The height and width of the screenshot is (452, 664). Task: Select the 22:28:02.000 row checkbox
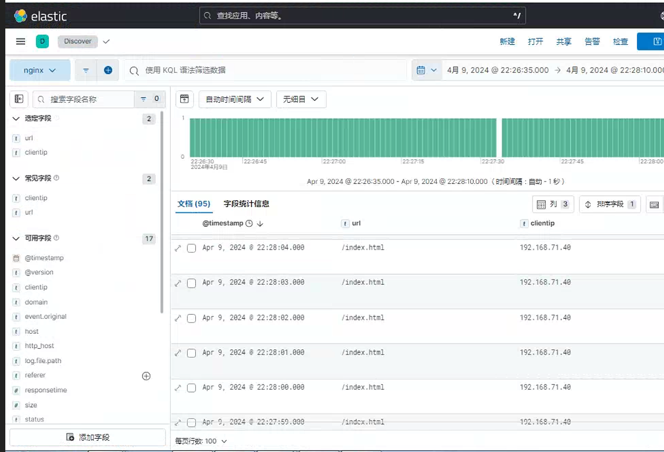click(x=192, y=318)
